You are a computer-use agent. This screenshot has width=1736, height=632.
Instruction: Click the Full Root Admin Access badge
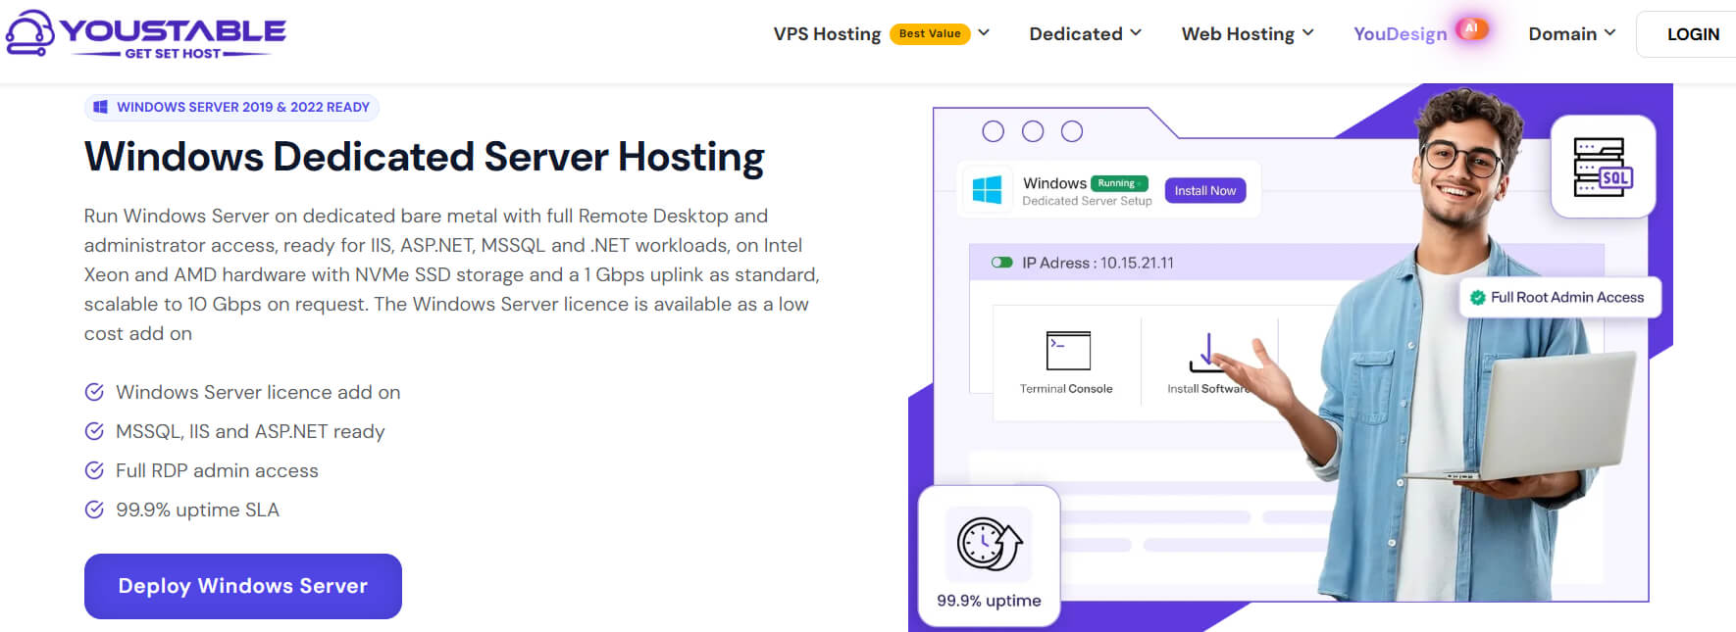pos(1560,297)
